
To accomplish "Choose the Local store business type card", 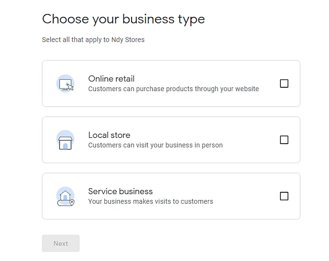I will point(171,140).
